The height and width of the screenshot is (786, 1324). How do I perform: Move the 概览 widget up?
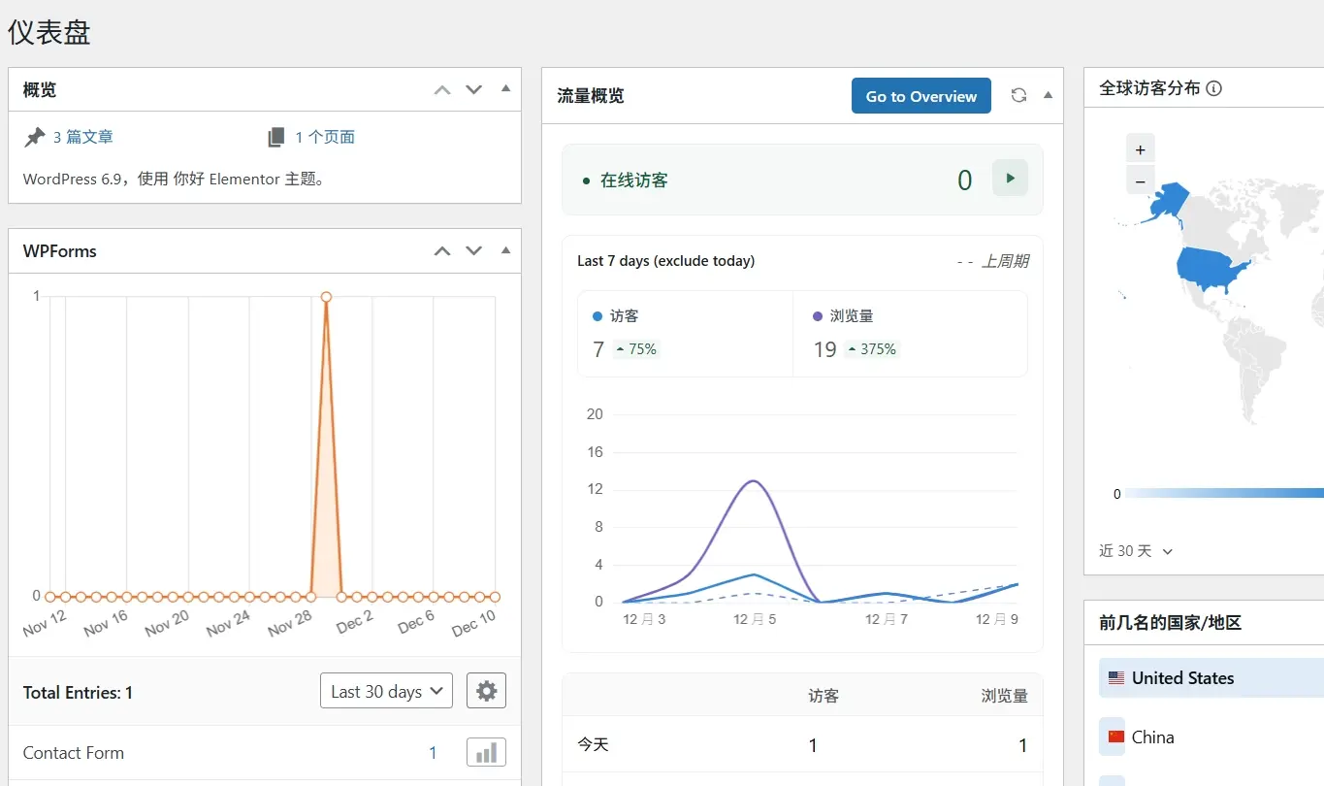coord(442,89)
